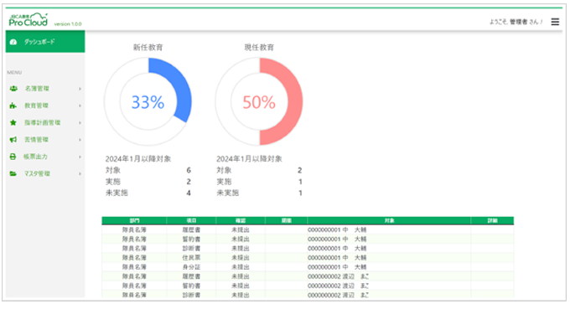Screen dimensions: 570x309
Task: Click the star icon for 指導計画管理
Action: [x=13, y=122]
